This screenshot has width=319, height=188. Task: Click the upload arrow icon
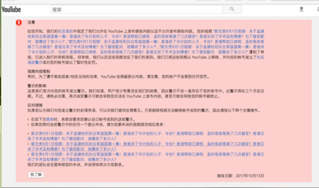[302, 9]
